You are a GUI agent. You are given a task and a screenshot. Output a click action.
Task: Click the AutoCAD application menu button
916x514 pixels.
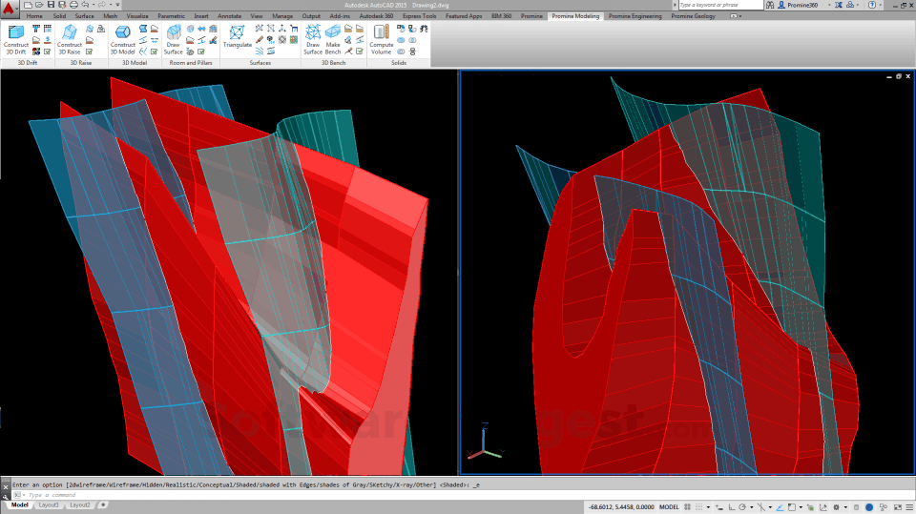point(9,10)
